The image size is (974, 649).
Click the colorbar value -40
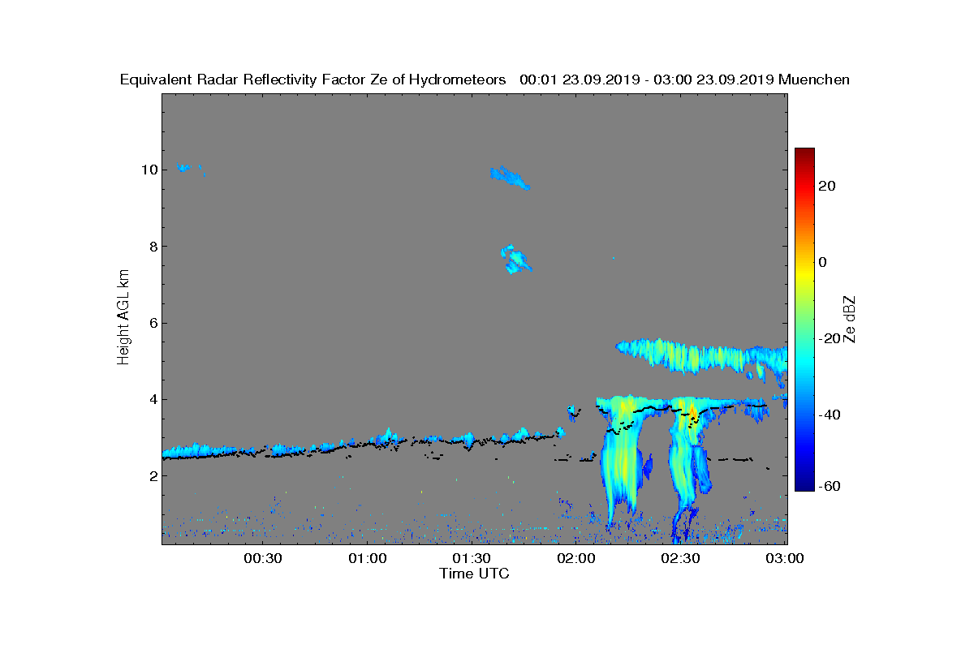(830, 415)
